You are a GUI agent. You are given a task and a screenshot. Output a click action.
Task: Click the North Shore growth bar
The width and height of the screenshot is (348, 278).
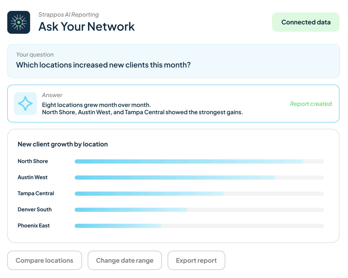tap(199, 161)
